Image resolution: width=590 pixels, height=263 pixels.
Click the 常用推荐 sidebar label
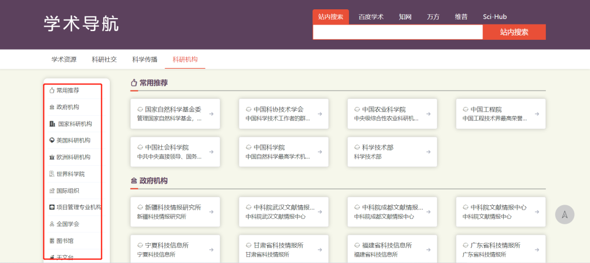[68, 91]
